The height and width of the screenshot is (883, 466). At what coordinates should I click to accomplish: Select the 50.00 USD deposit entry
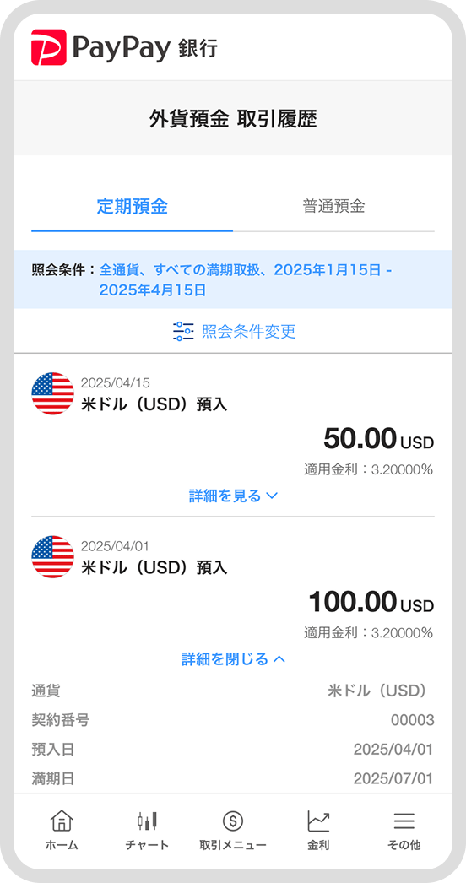tap(233, 435)
